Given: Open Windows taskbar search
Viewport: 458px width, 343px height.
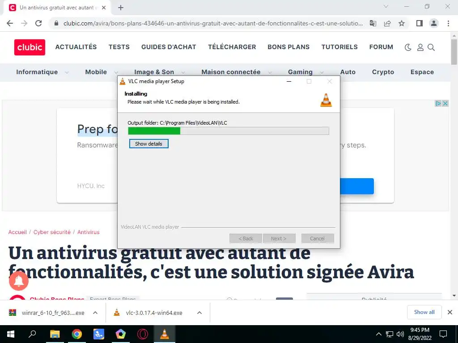Looking at the screenshot, I should click(x=32, y=334).
